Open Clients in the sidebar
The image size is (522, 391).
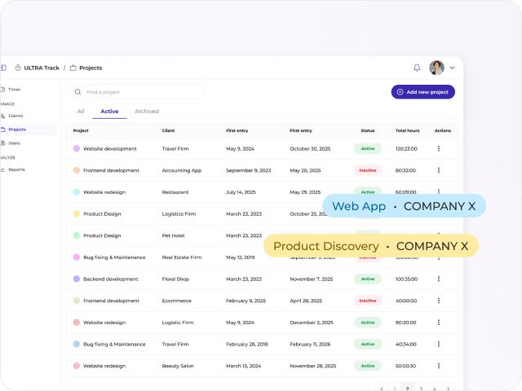[x=15, y=116]
